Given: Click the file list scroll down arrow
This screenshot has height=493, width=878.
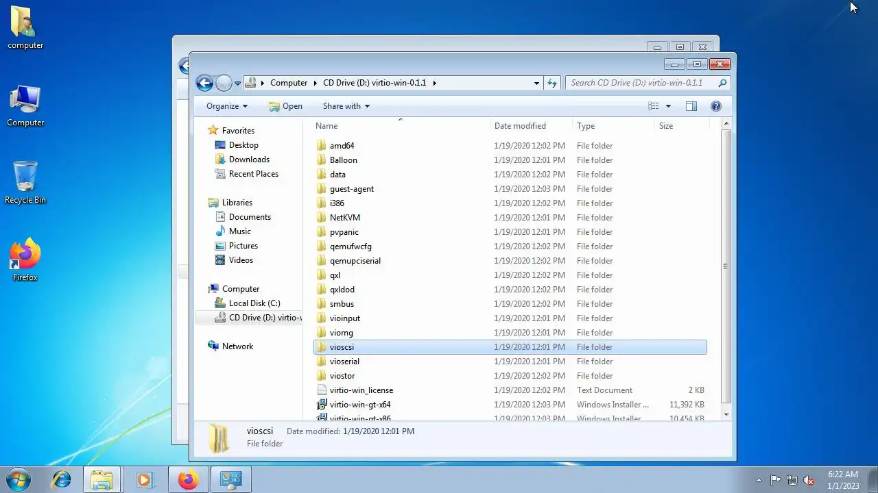Looking at the screenshot, I should click(726, 414).
